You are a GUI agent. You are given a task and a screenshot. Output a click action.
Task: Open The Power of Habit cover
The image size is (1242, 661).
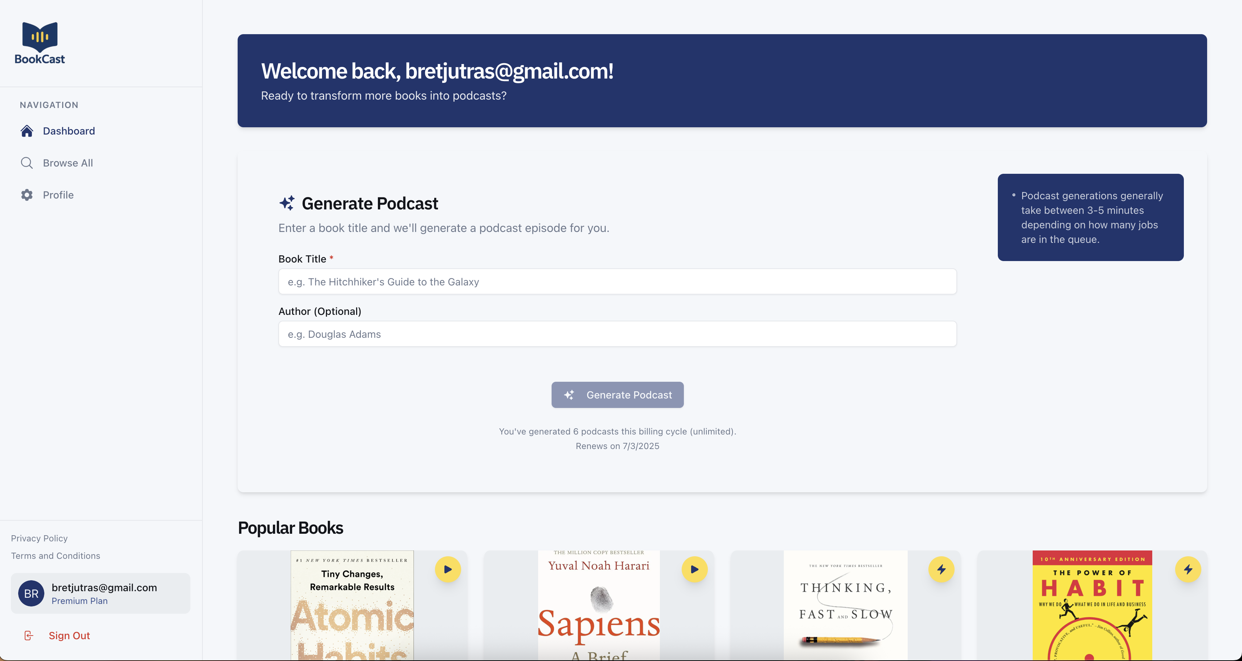[x=1092, y=605]
